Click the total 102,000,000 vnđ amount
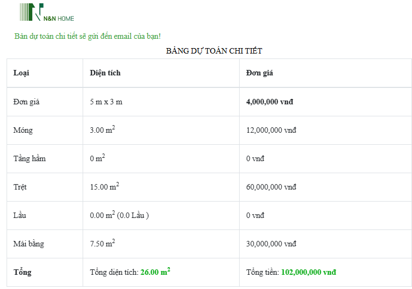The image size is (412, 289). click(309, 273)
